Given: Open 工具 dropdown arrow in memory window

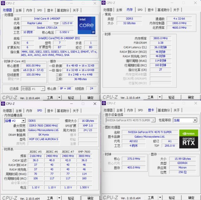Looking at the screenshot, I should [160, 97].
